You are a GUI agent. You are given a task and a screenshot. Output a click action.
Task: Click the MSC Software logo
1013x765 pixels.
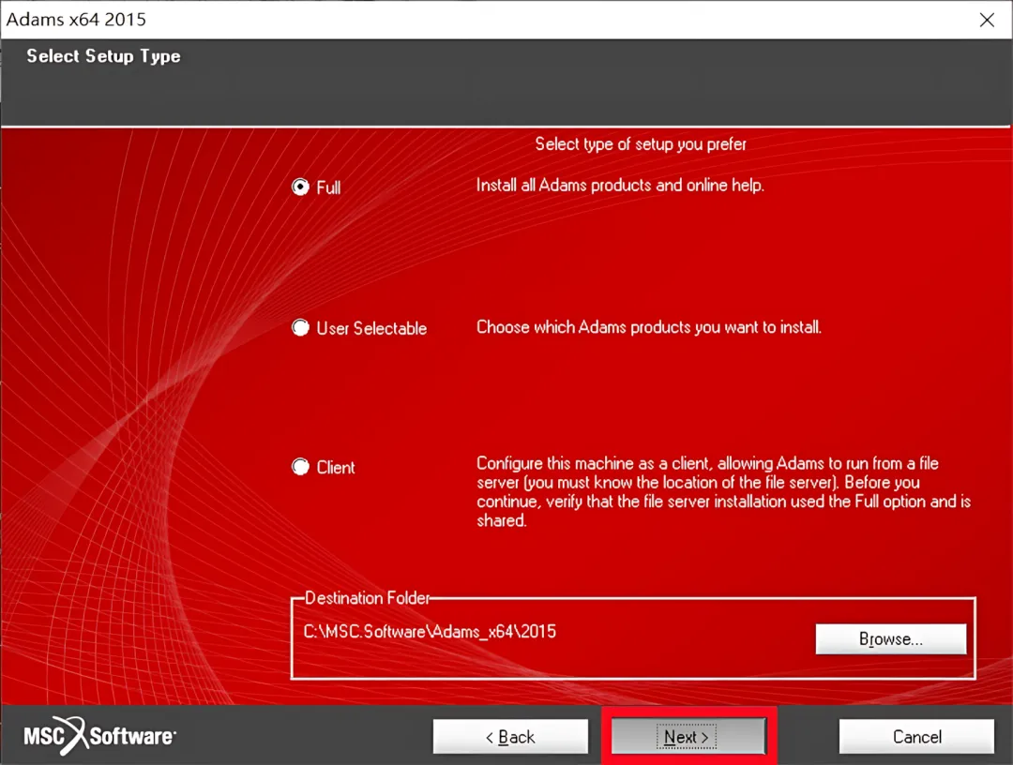[x=99, y=736]
